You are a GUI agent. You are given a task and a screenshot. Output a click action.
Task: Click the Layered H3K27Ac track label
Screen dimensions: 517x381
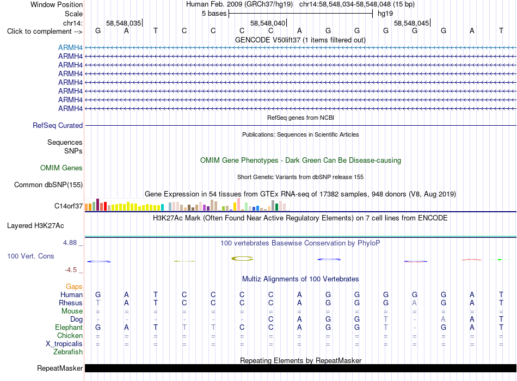pyautogui.click(x=35, y=226)
